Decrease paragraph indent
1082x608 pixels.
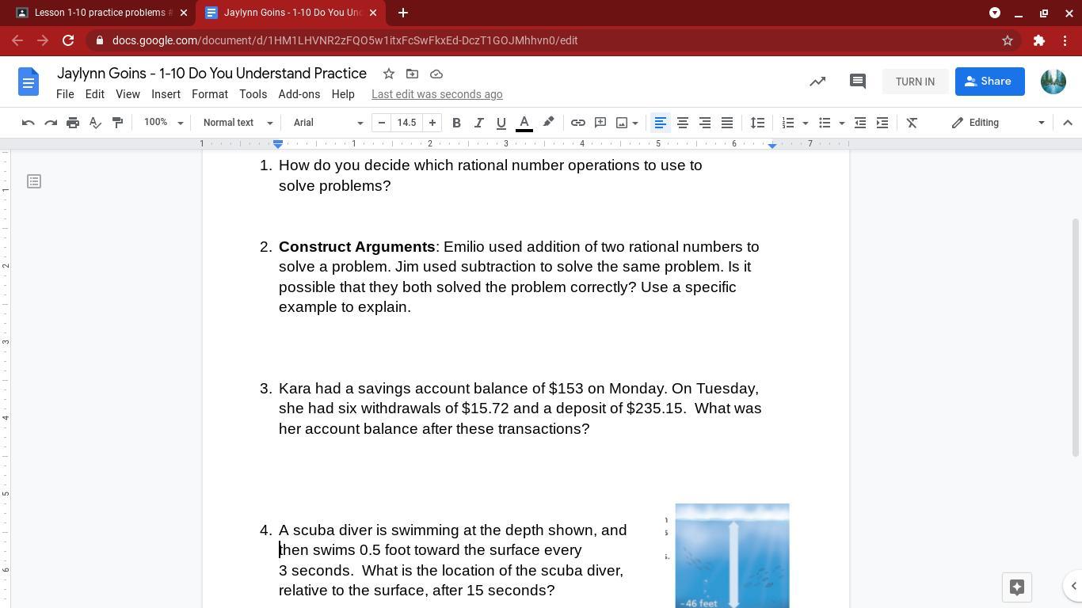pyautogui.click(x=860, y=123)
